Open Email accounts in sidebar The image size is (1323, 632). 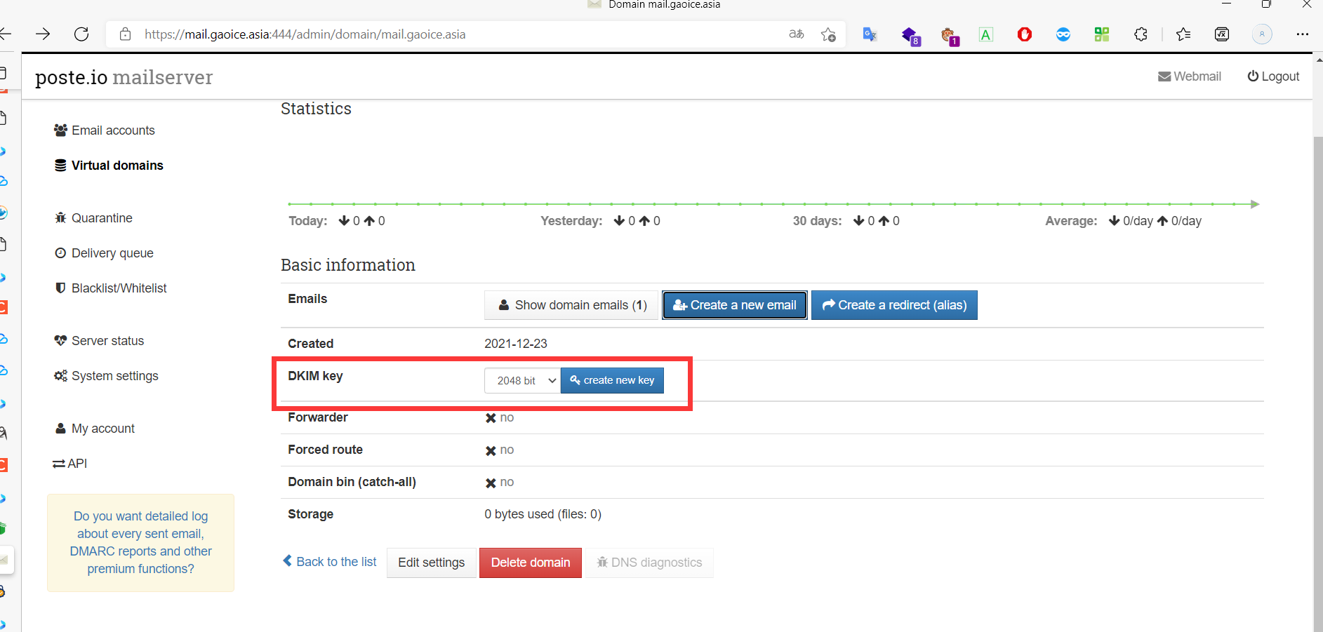click(x=112, y=130)
